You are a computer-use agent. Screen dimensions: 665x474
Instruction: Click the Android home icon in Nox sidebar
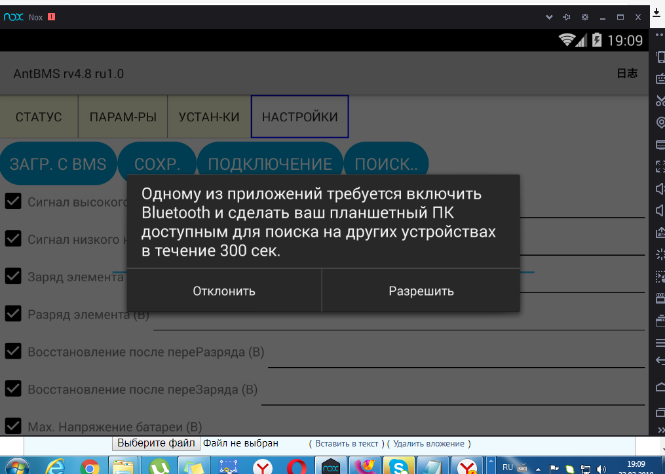coord(660,385)
